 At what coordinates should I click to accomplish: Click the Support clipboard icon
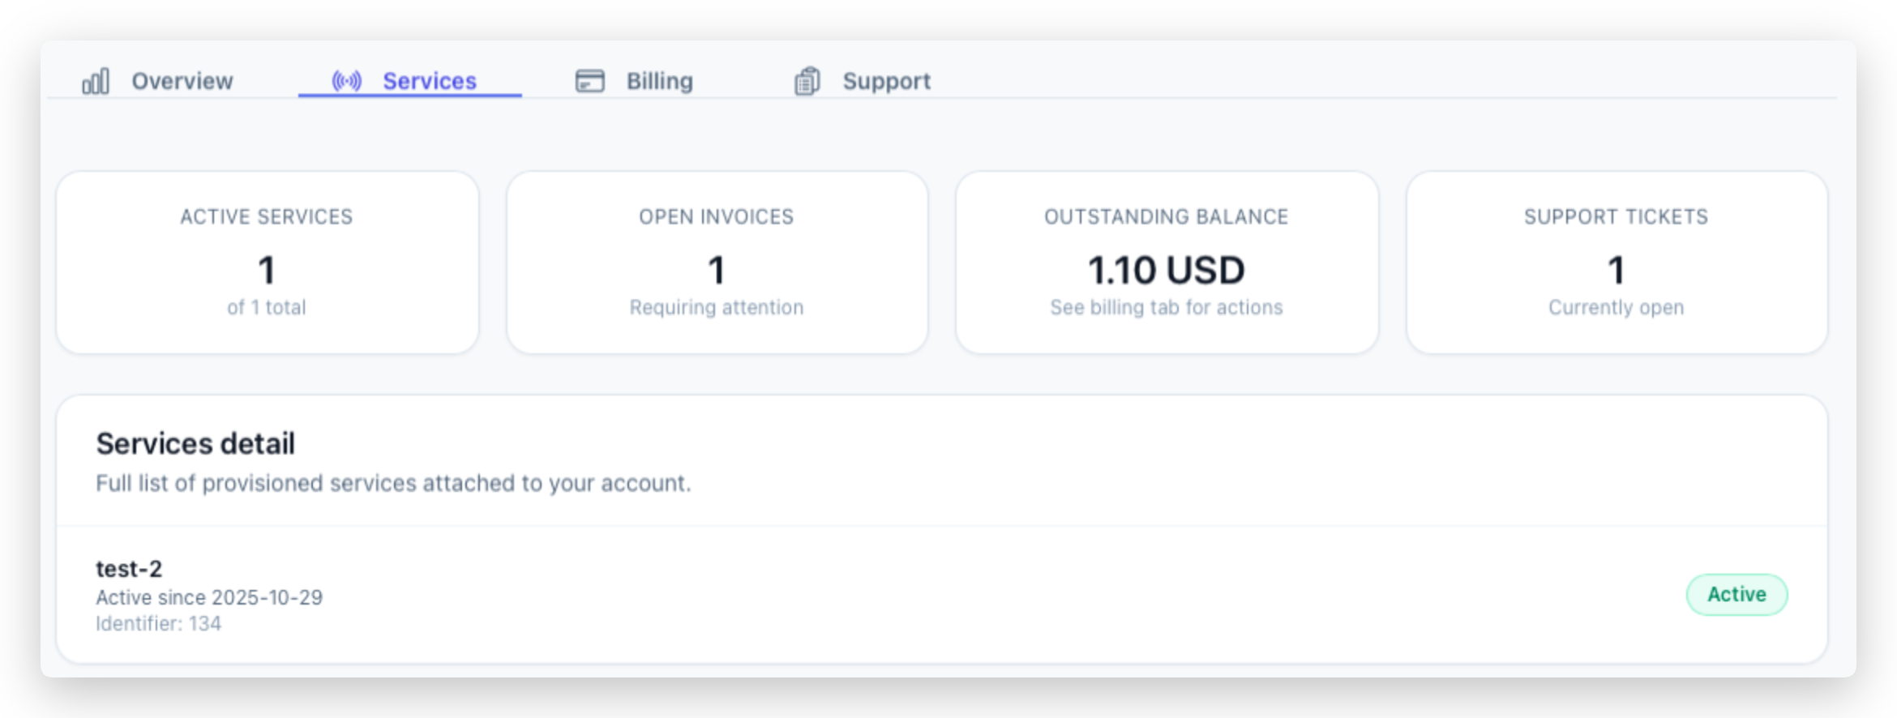click(x=807, y=81)
